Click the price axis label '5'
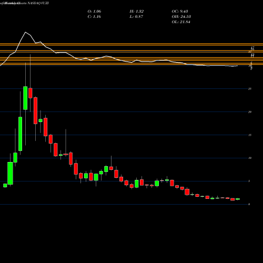Image resolution: width=263 pixels, height=263 pixels. point(249,181)
